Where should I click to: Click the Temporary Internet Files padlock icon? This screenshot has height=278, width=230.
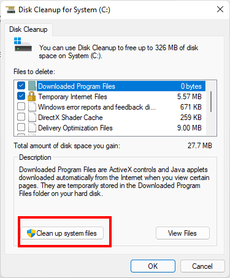tap(32, 96)
